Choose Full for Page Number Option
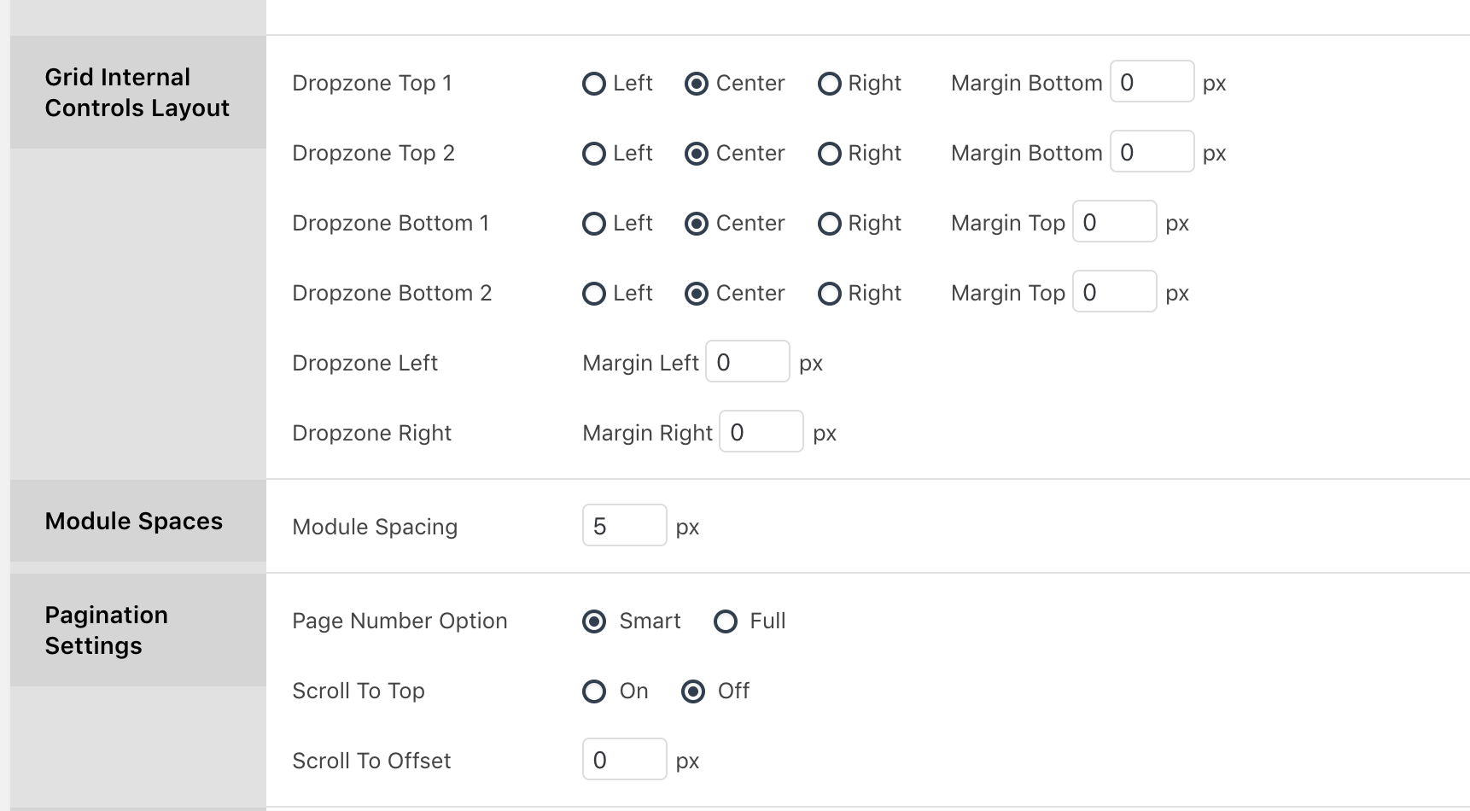Image resolution: width=1470 pixels, height=811 pixels. pos(726,621)
